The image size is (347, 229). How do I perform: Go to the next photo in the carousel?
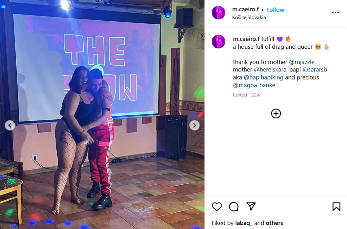coord(194,125)
